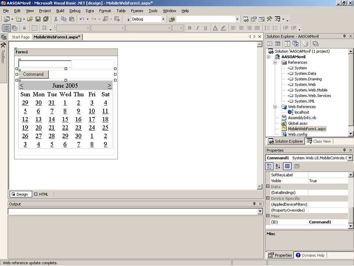Switch to the Start Page tab
The image size is (354, 266).
[x=21, y=37]
